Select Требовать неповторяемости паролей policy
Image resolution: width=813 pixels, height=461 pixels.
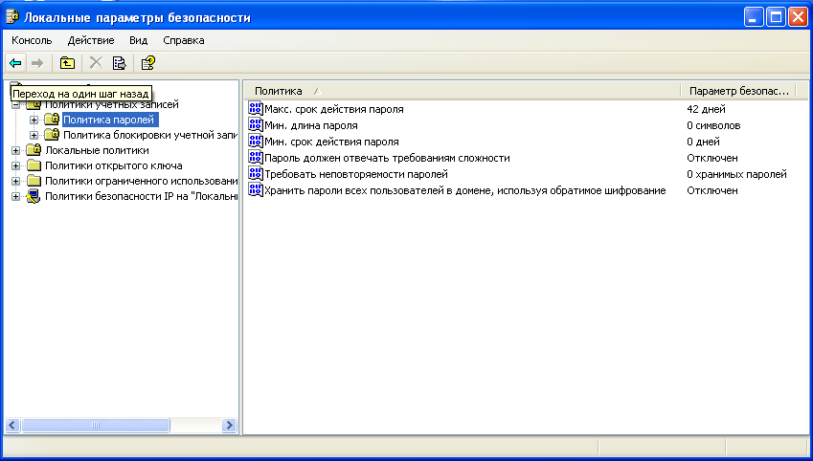coord(356,174)
